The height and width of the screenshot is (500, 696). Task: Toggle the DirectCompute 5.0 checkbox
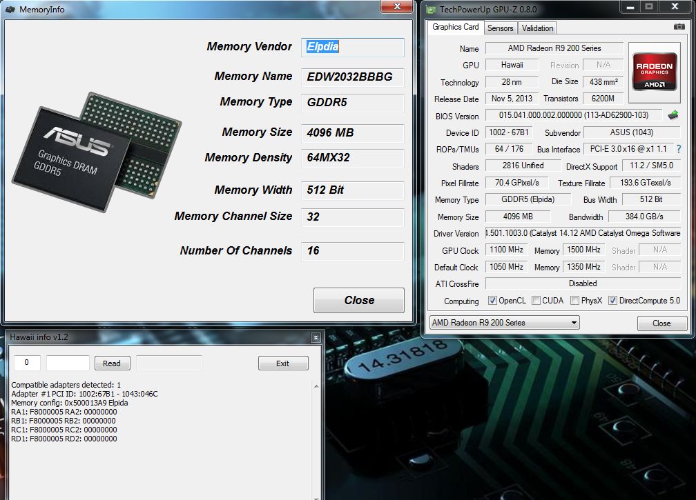612,301
